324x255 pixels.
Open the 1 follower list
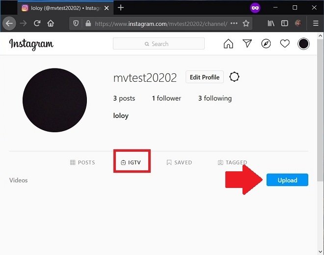point(166,98)
